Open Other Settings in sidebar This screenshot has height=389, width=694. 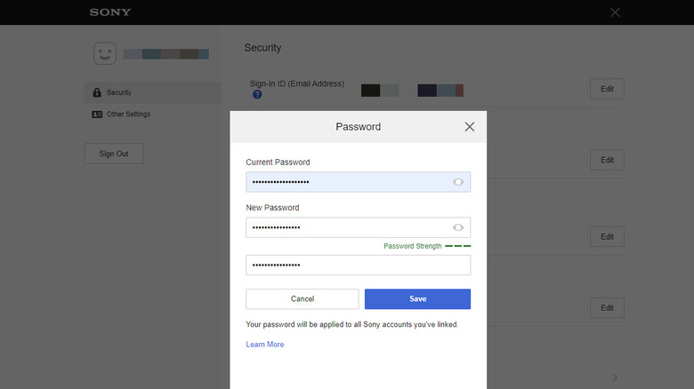(x=152, y=115)
